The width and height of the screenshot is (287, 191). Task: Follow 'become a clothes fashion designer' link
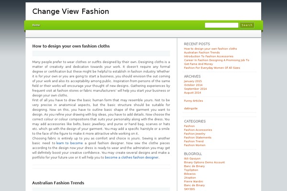[x=132, y=158]
